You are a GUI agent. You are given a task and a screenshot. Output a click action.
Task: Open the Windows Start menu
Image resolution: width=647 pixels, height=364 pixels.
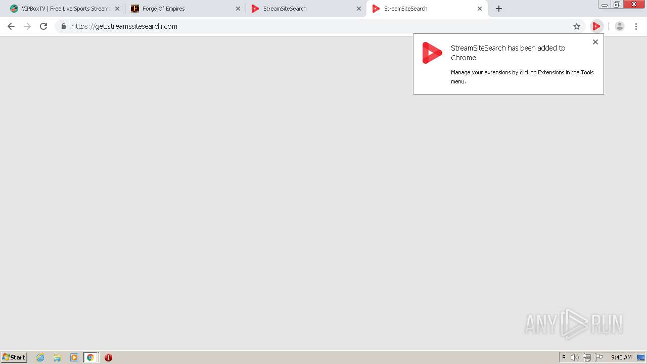tap(14, 357)
